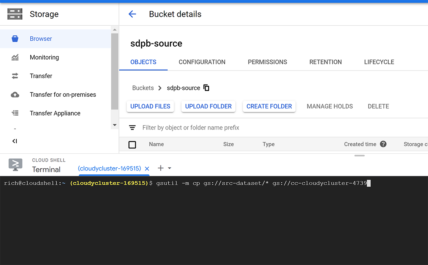
Task: Click the Transfer Appliance icon
Action: 15,113
